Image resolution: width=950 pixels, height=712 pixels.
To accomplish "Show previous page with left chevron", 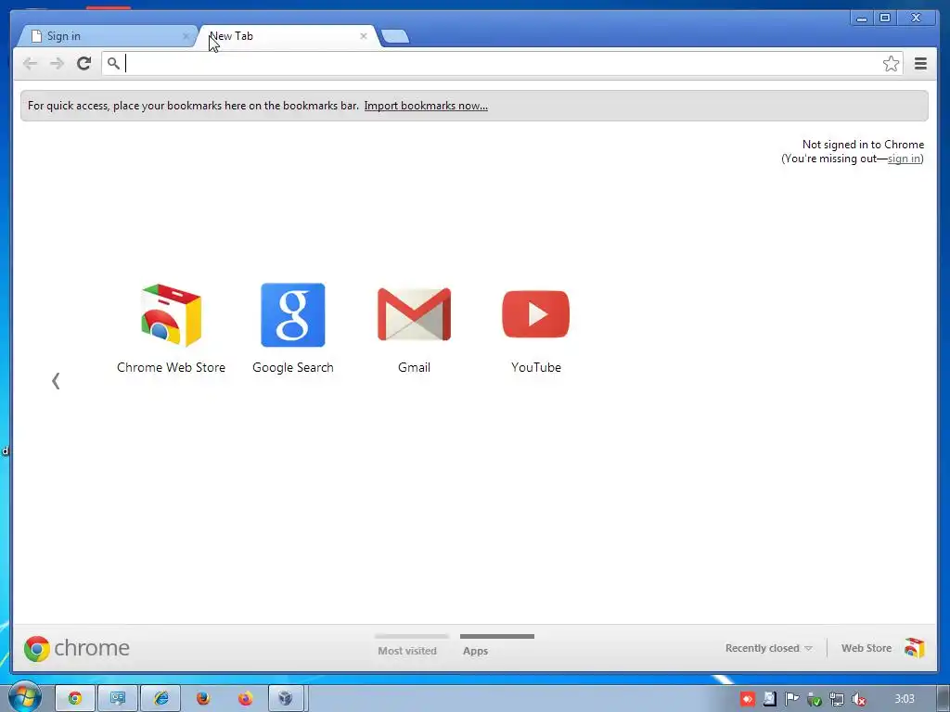I will pyautogui.click(x=56, y=381).
